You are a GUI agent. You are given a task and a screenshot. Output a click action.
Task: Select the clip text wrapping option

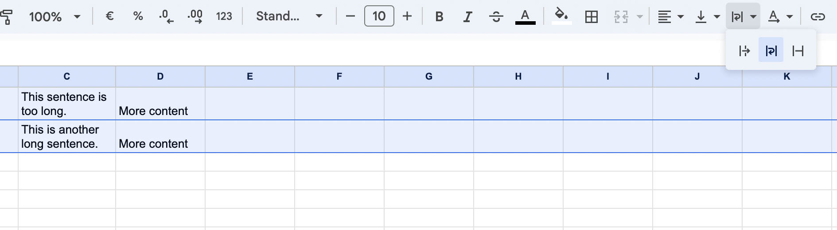click(x=798, y=51)
